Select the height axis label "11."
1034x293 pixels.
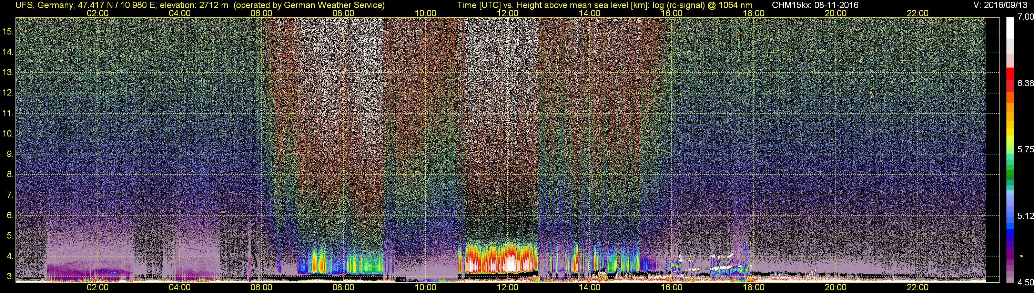click(8, 113)
